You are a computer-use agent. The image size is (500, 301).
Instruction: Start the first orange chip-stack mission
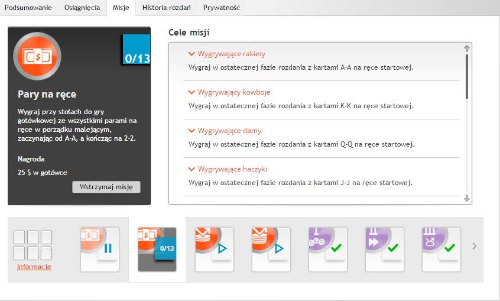coord(214,249)
